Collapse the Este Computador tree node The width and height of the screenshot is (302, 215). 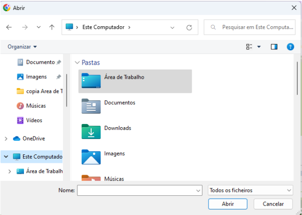click(x=6, y=157)
